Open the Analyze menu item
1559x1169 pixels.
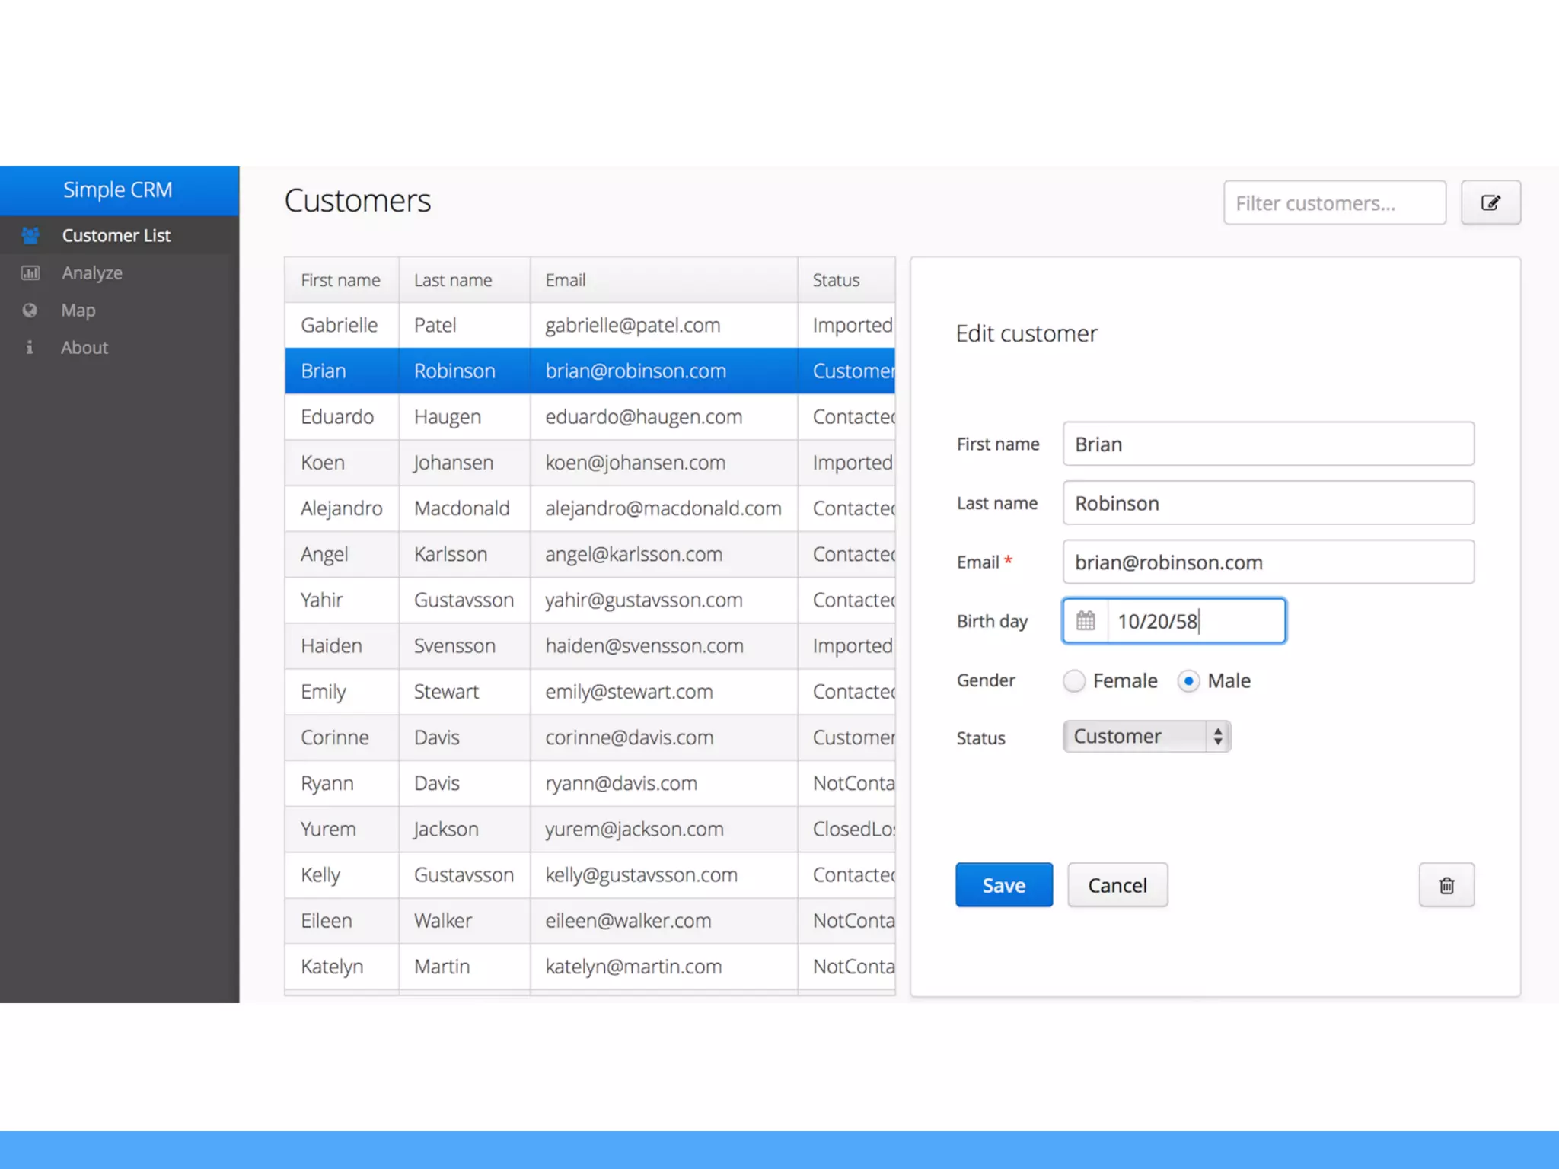pos(92,273)
